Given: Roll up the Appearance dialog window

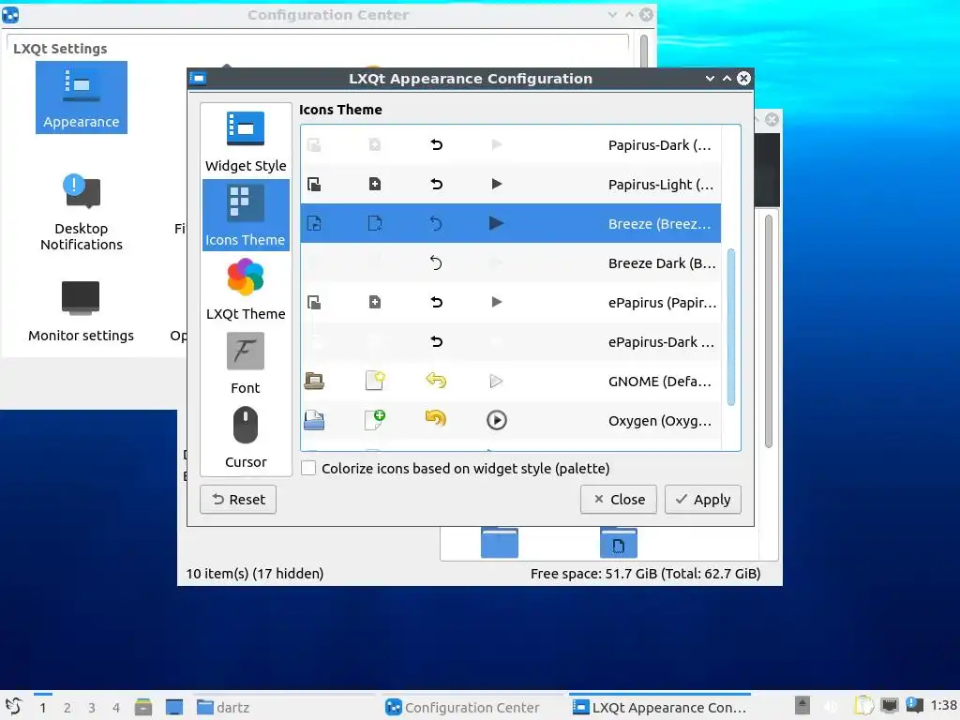Looking at the screenshot, I should point(727,79).
